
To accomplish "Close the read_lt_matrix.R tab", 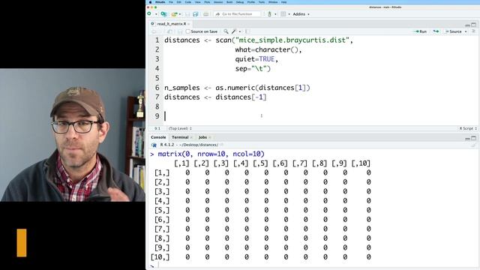I will click(189, 24).
